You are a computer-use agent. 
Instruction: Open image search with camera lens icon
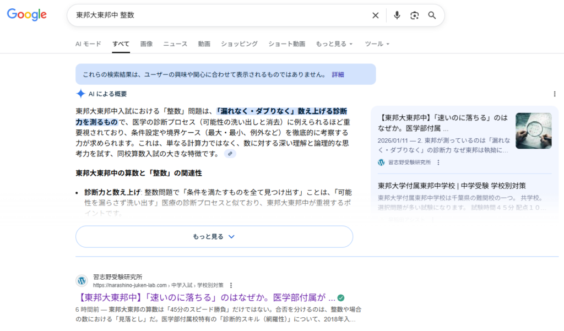click(415, 15)
